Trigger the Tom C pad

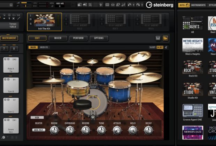click(11, 106)
